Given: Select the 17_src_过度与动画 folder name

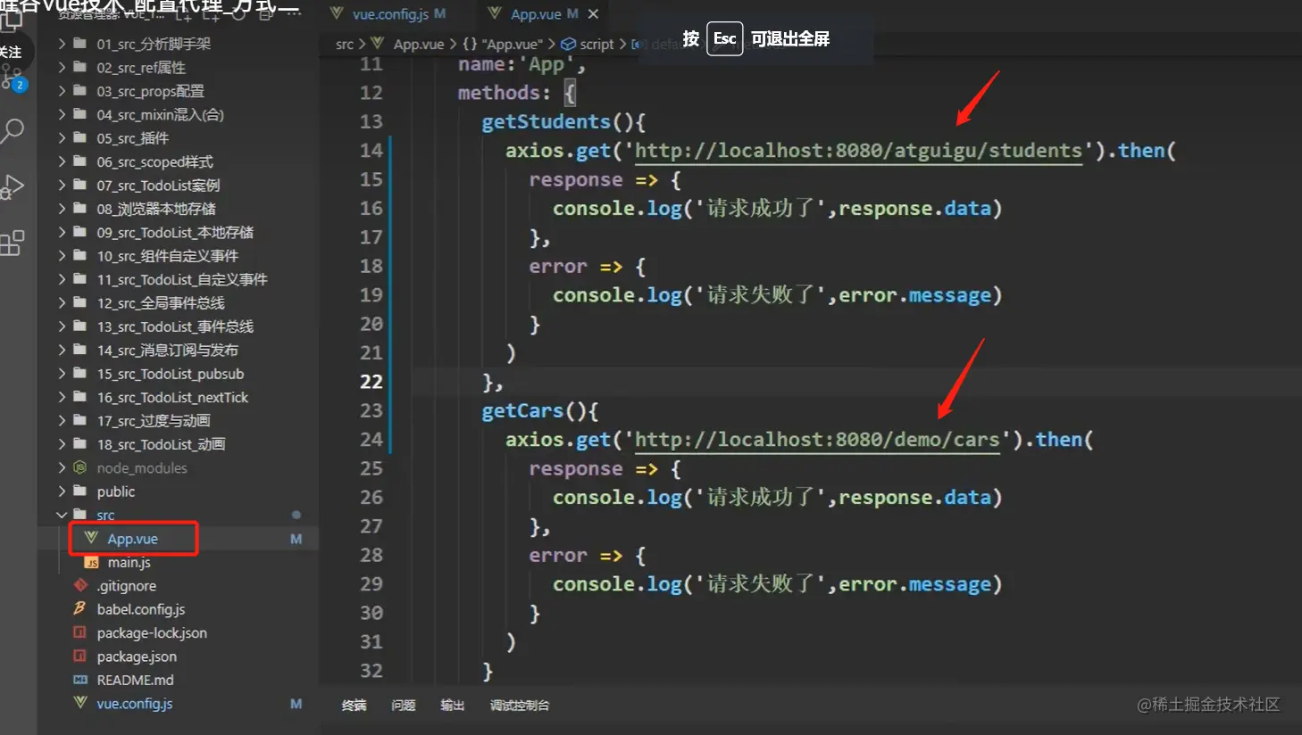Looking at the screenshot, I should point(154,420).
